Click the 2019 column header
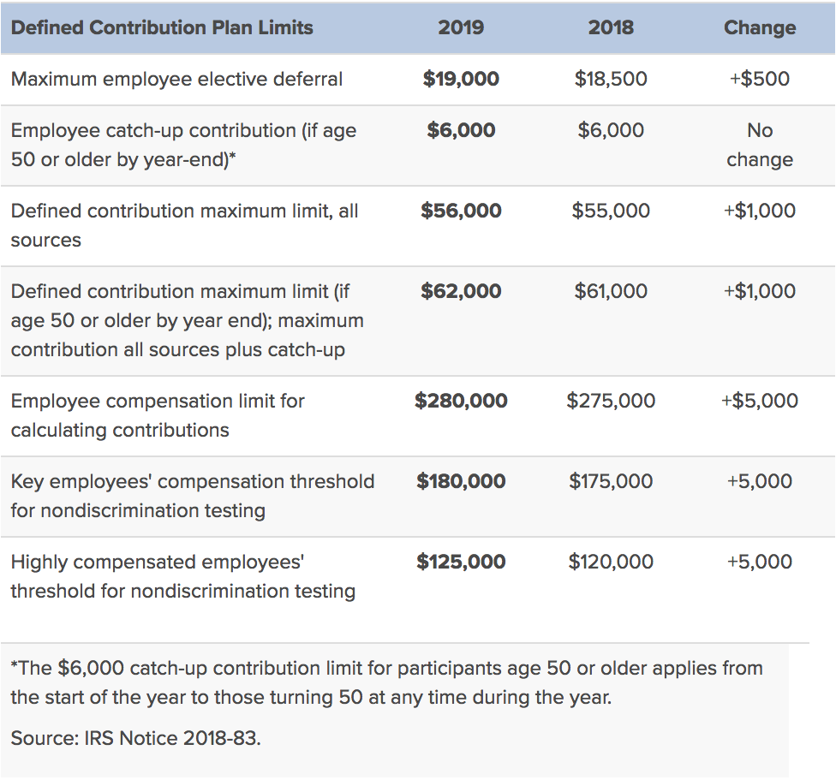This screenshot has width=836, height=780. point(461,27)
